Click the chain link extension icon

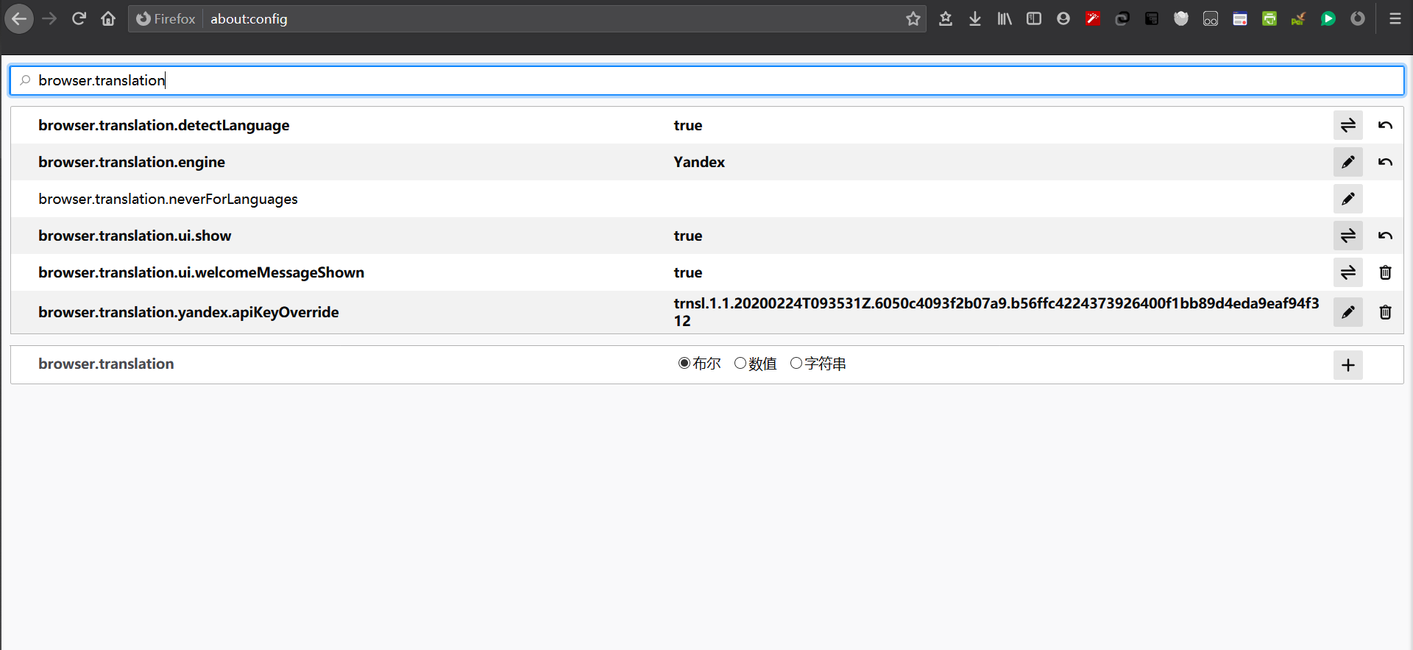click(1122, 18)
